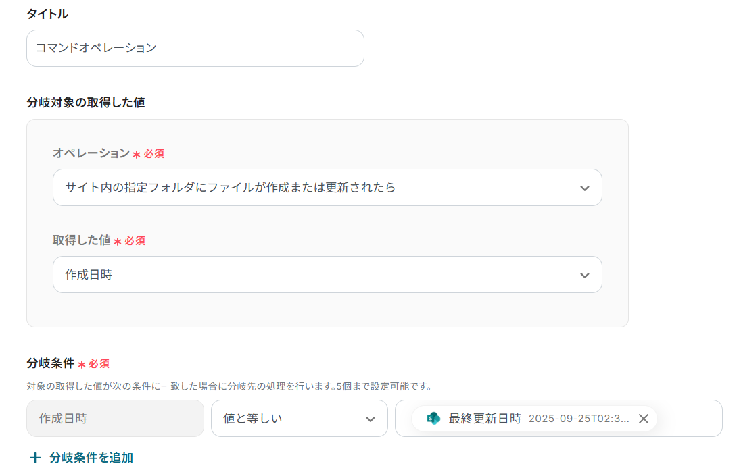Click the タイトル field containing コマンドオペレーション
The image size is (739, 472).
tap(195, 48)
